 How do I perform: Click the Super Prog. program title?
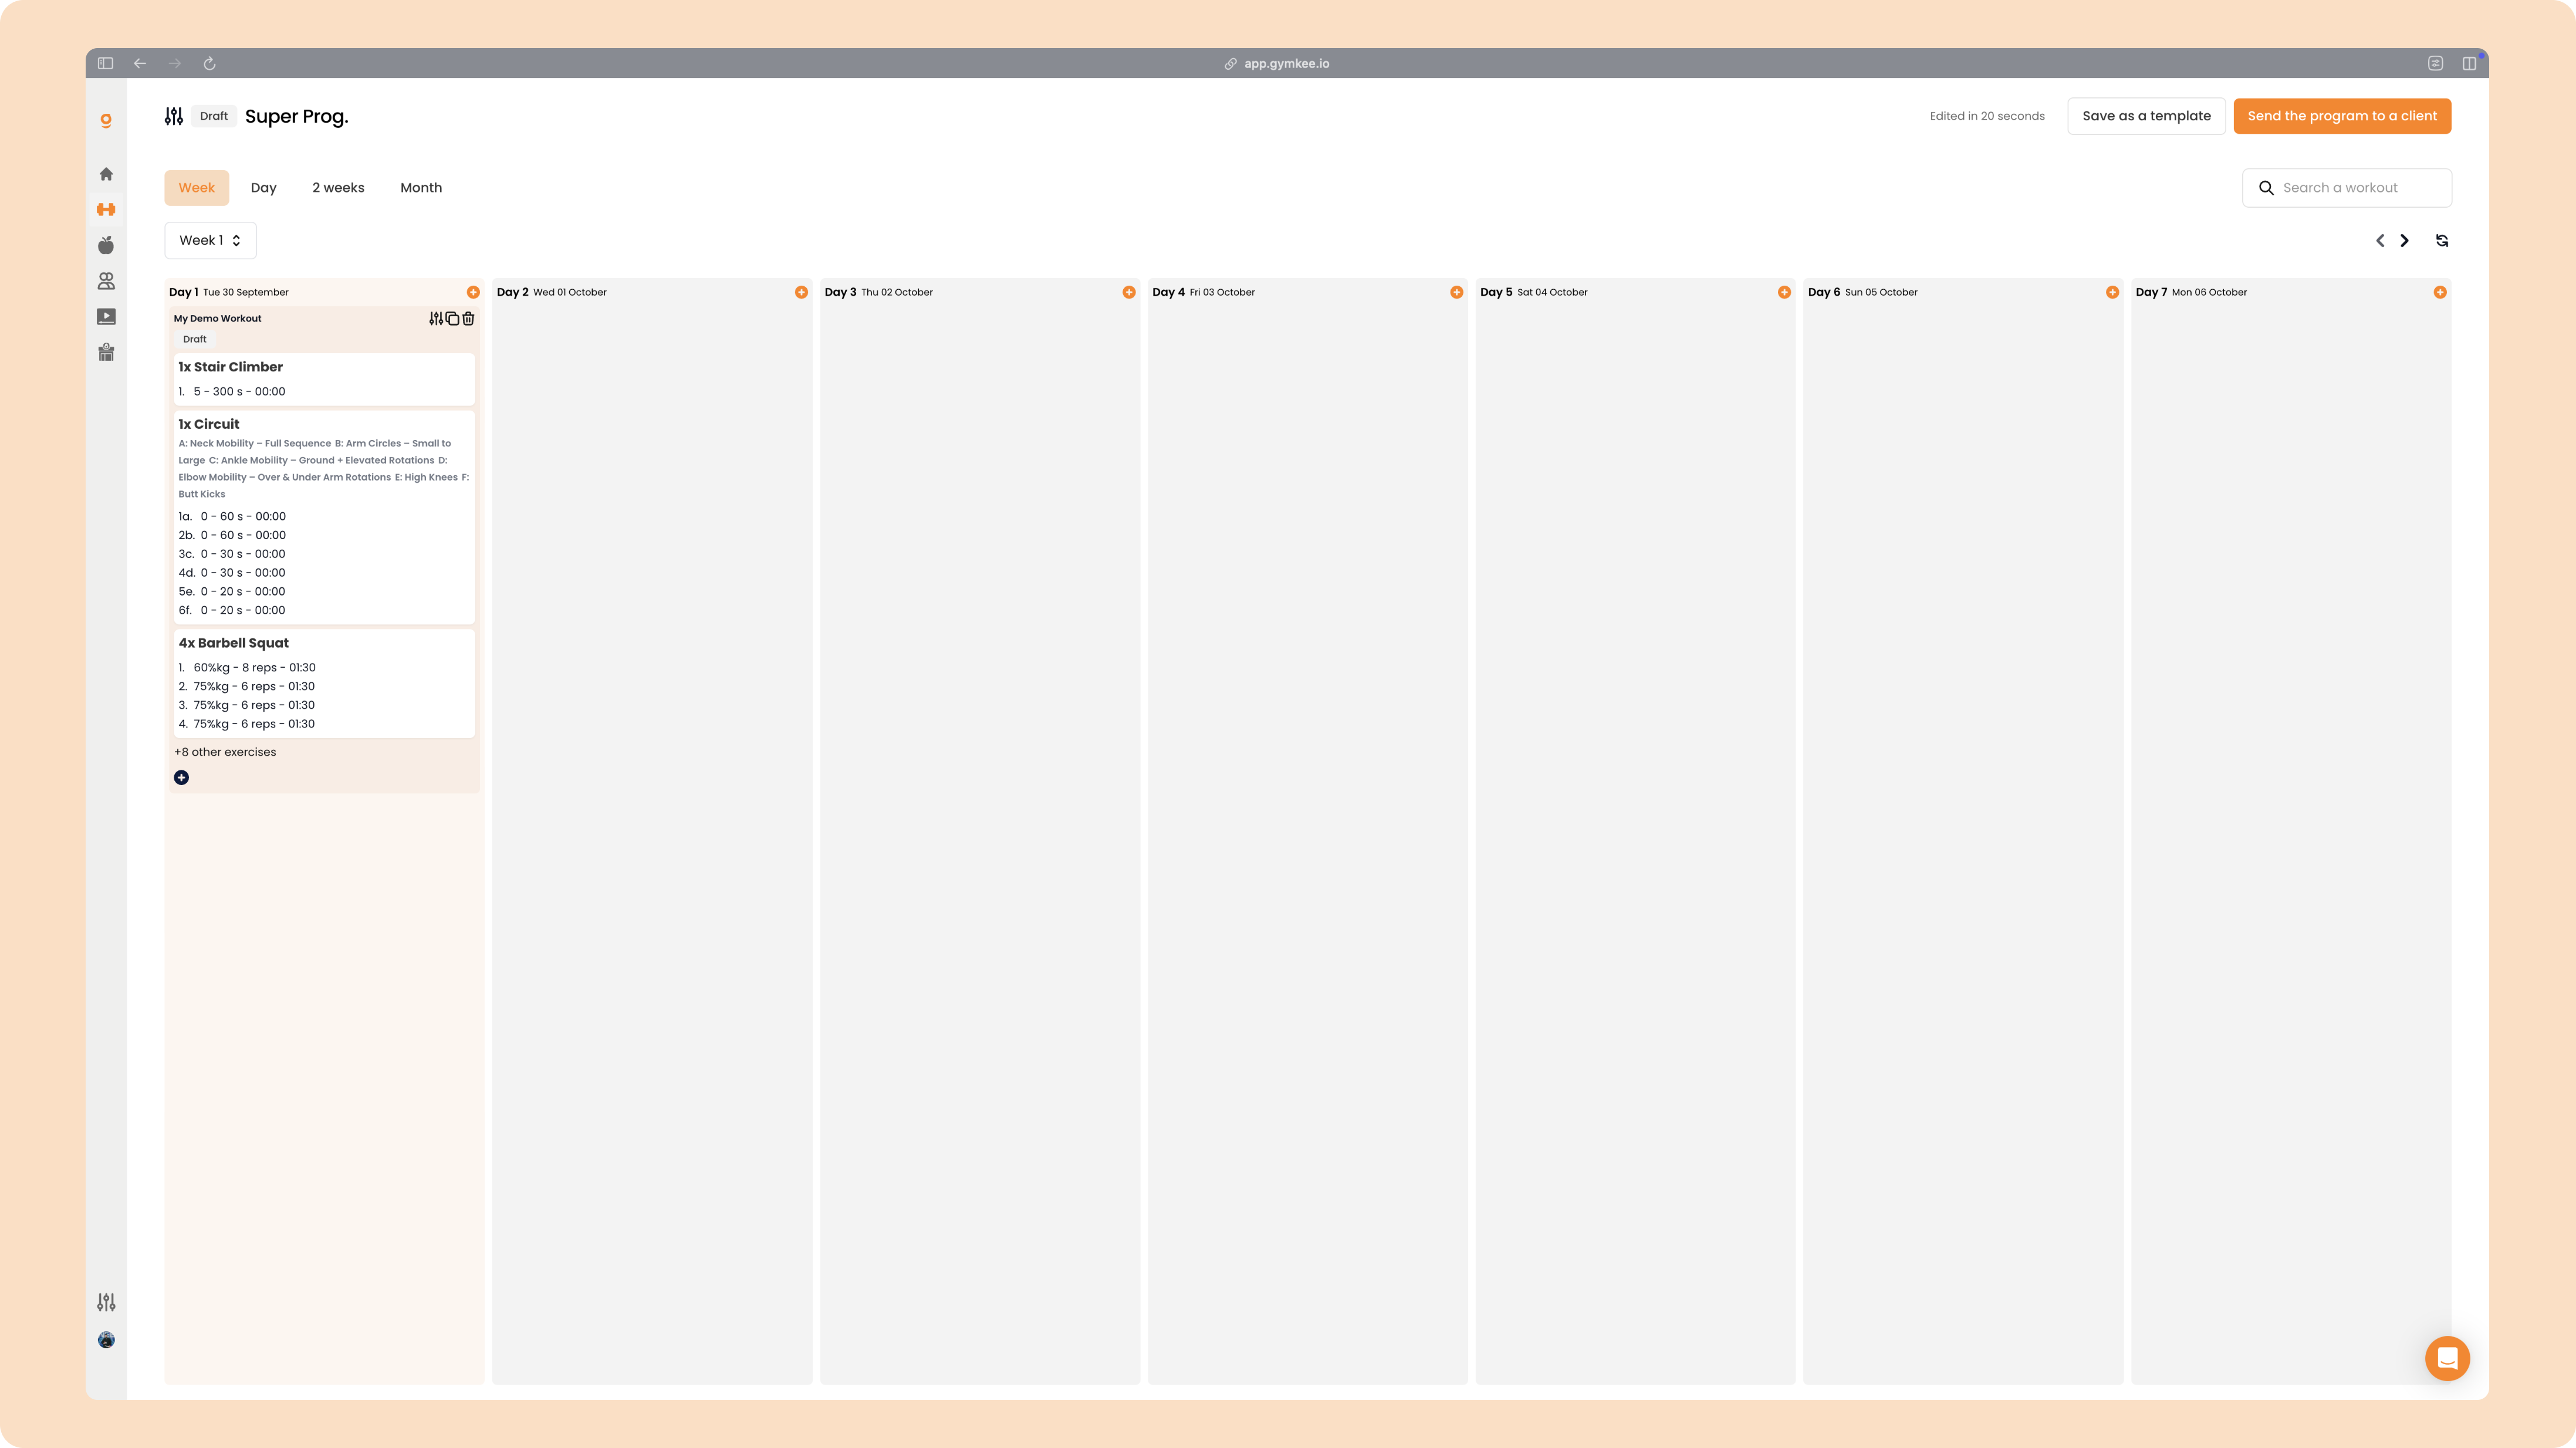tap(297, 116)
